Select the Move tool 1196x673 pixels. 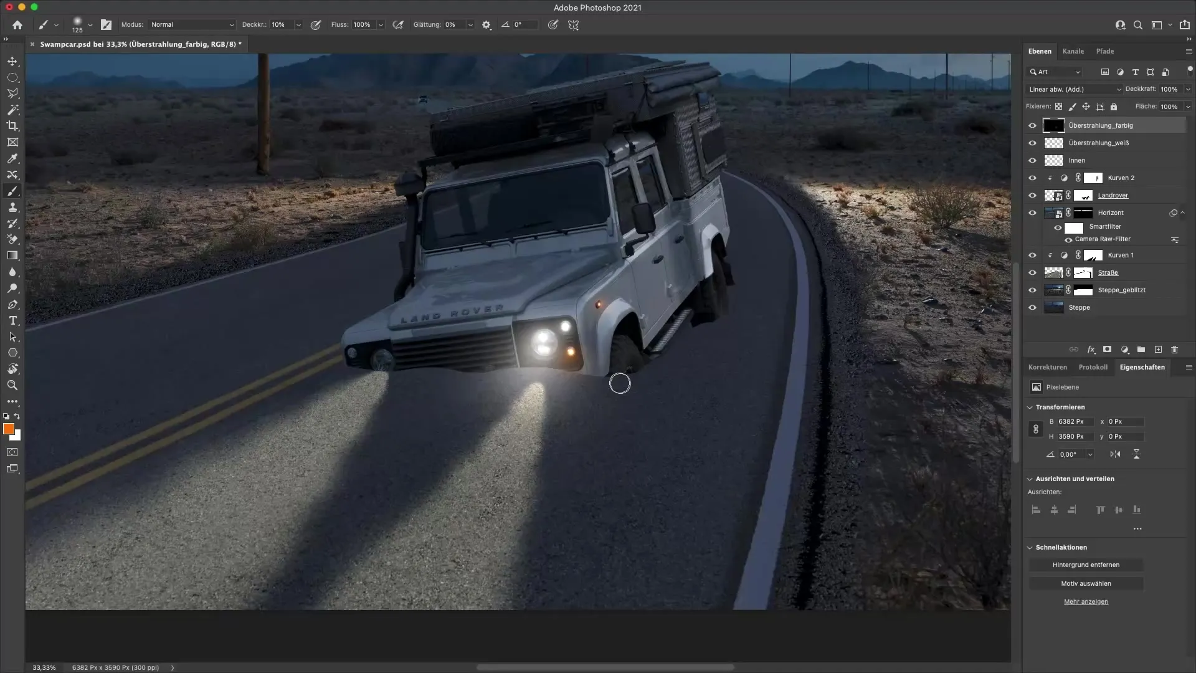(12, 61)
